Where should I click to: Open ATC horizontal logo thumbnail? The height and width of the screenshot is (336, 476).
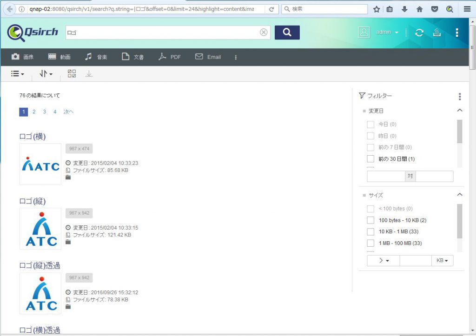(x=40, y=164)
